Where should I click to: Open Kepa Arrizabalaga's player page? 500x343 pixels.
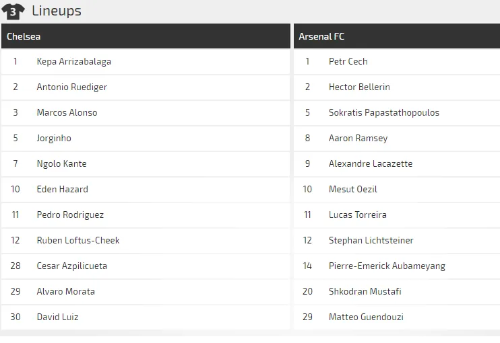(74, 62)
